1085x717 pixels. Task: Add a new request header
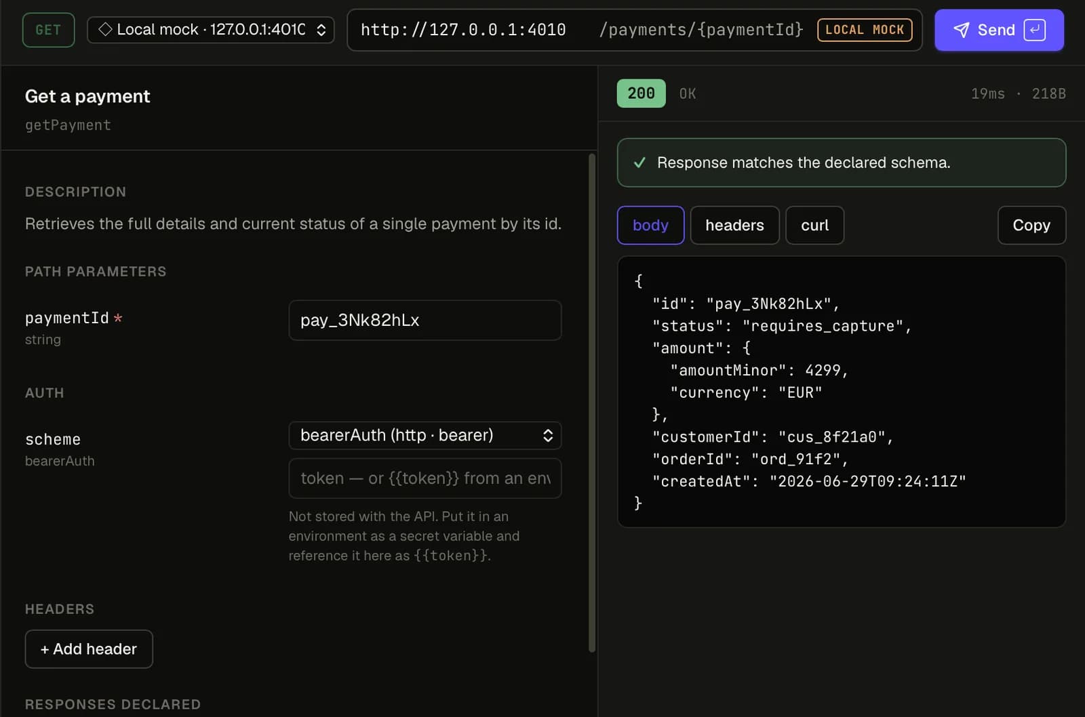[x=89, y=649]
